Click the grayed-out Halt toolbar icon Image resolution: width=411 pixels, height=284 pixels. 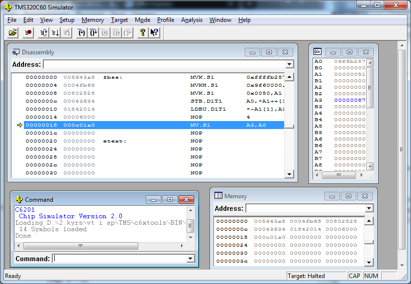tap(66, 33)
